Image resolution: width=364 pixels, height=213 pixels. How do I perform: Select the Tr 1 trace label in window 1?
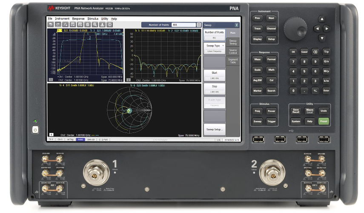point(59,30)
